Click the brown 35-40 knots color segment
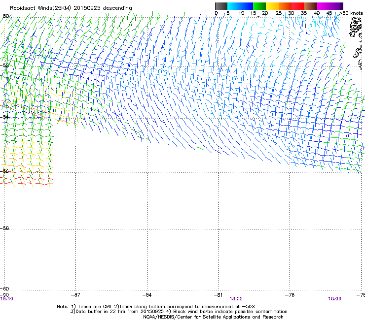 [311, 6]
